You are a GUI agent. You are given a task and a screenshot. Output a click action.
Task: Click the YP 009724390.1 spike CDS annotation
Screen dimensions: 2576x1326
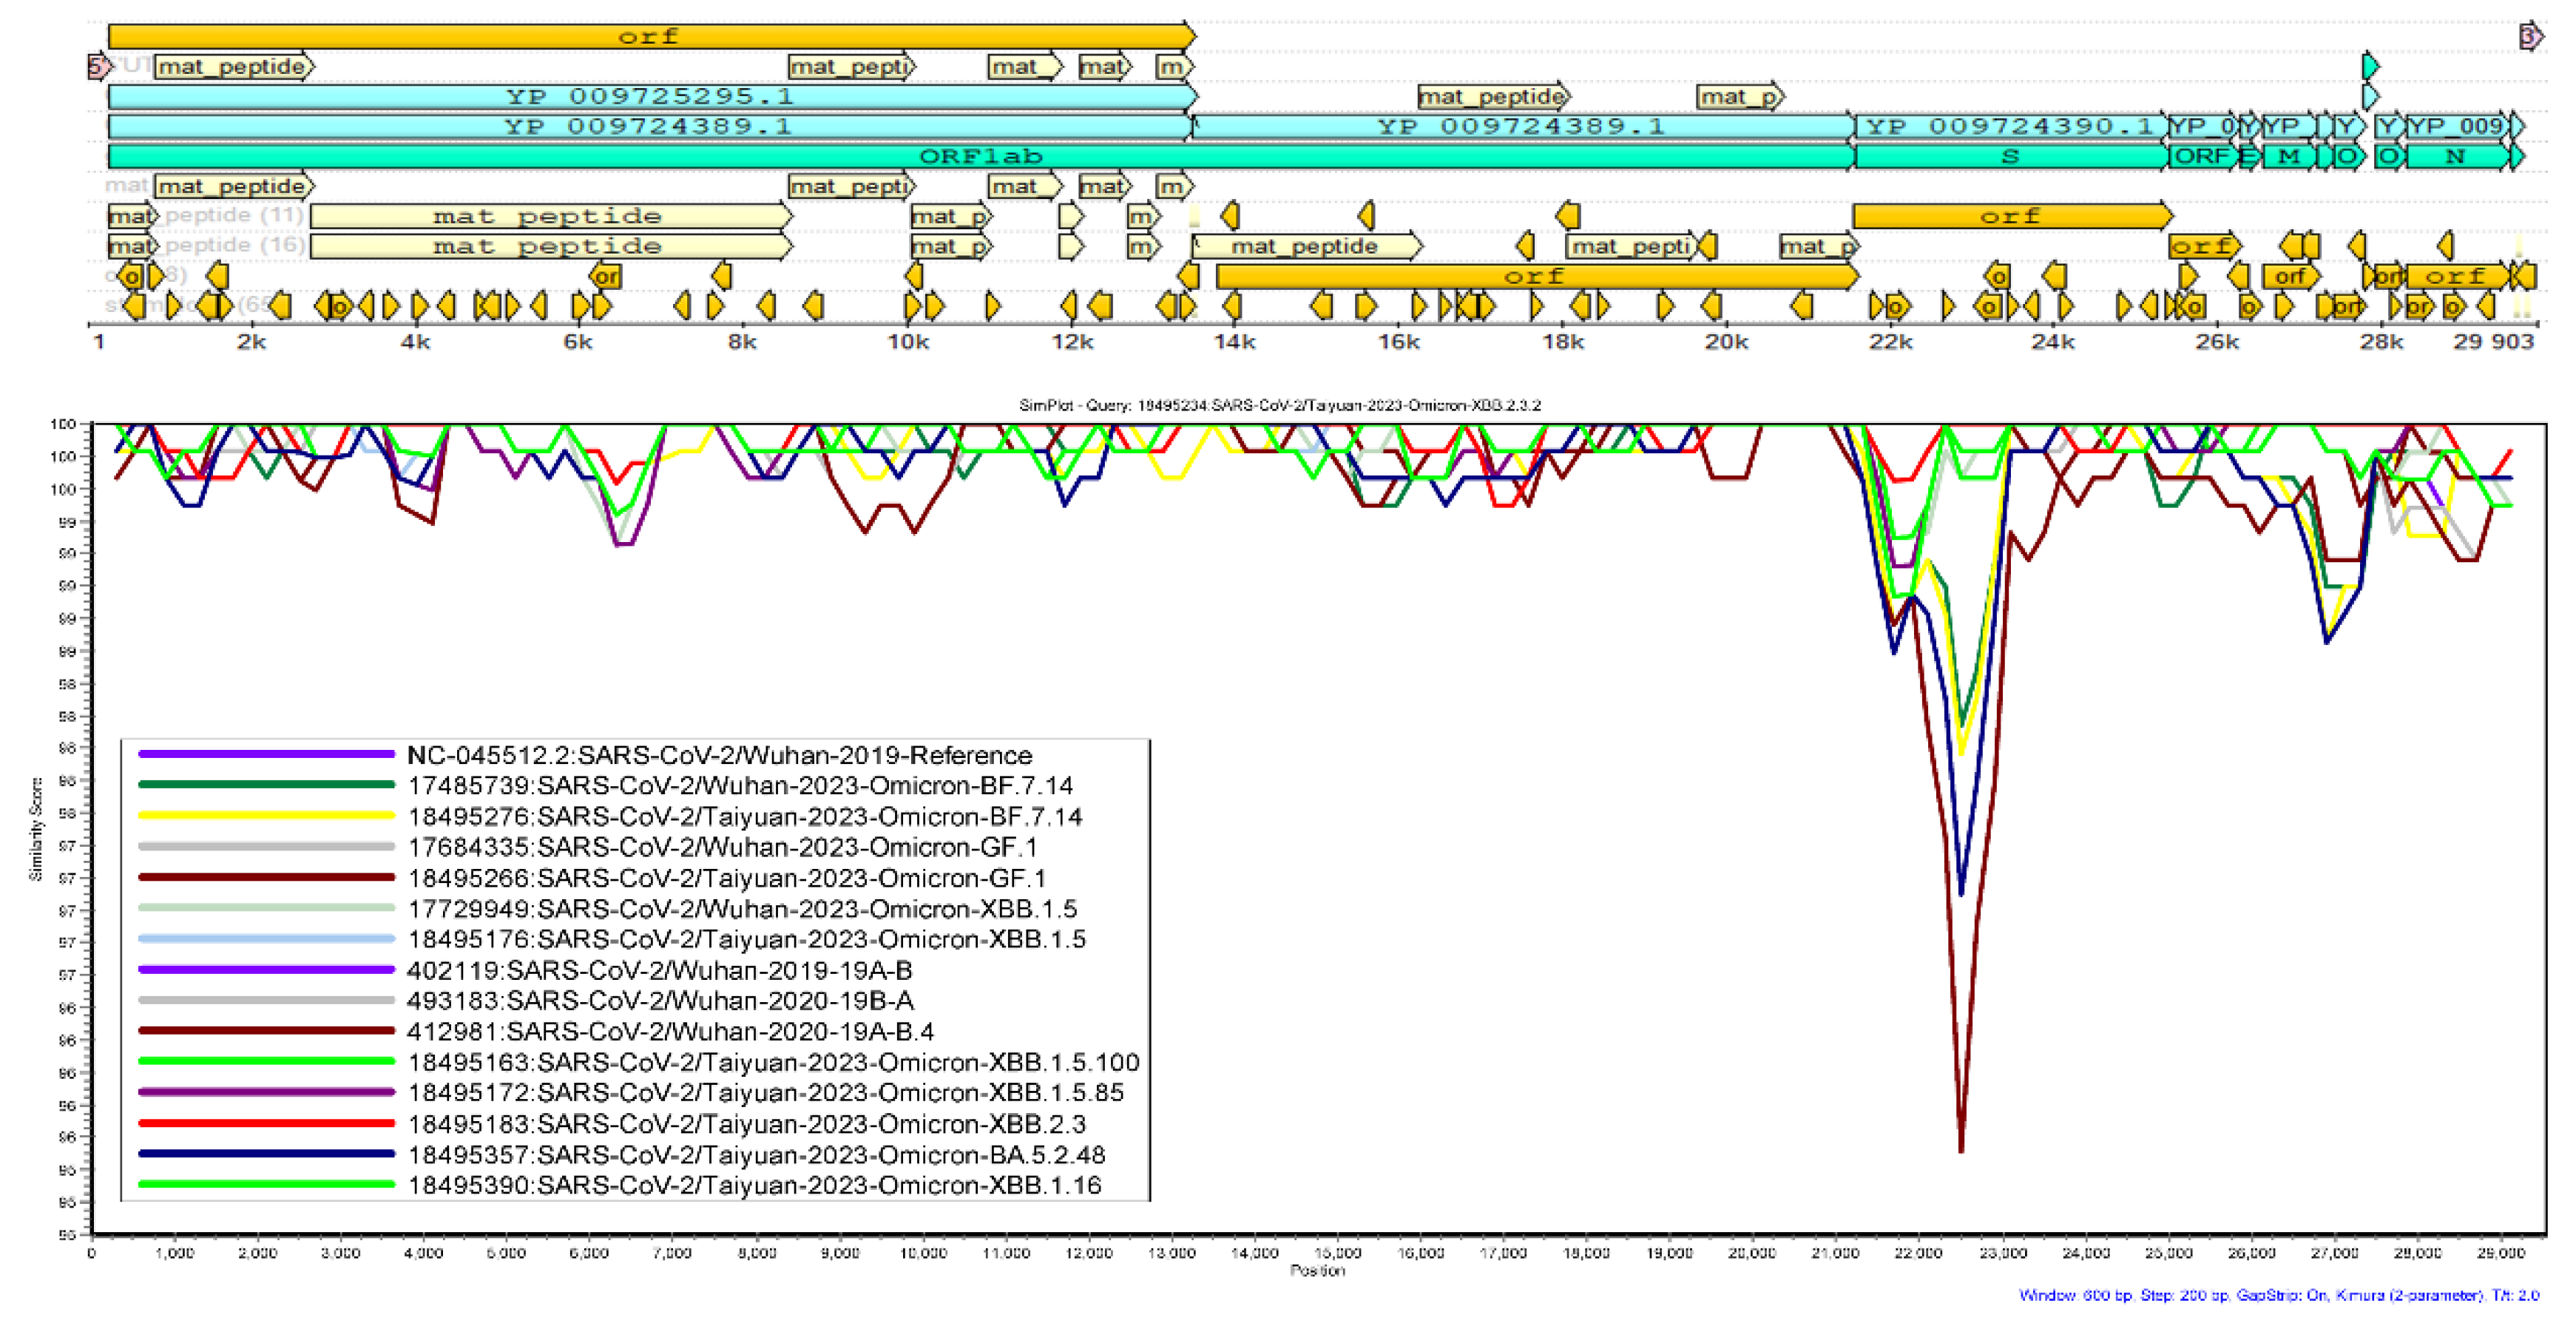click(x=2010, y=126)
